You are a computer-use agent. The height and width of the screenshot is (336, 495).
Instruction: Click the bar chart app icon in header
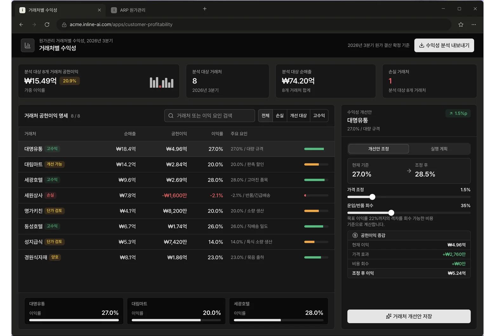tap(28, 45)
